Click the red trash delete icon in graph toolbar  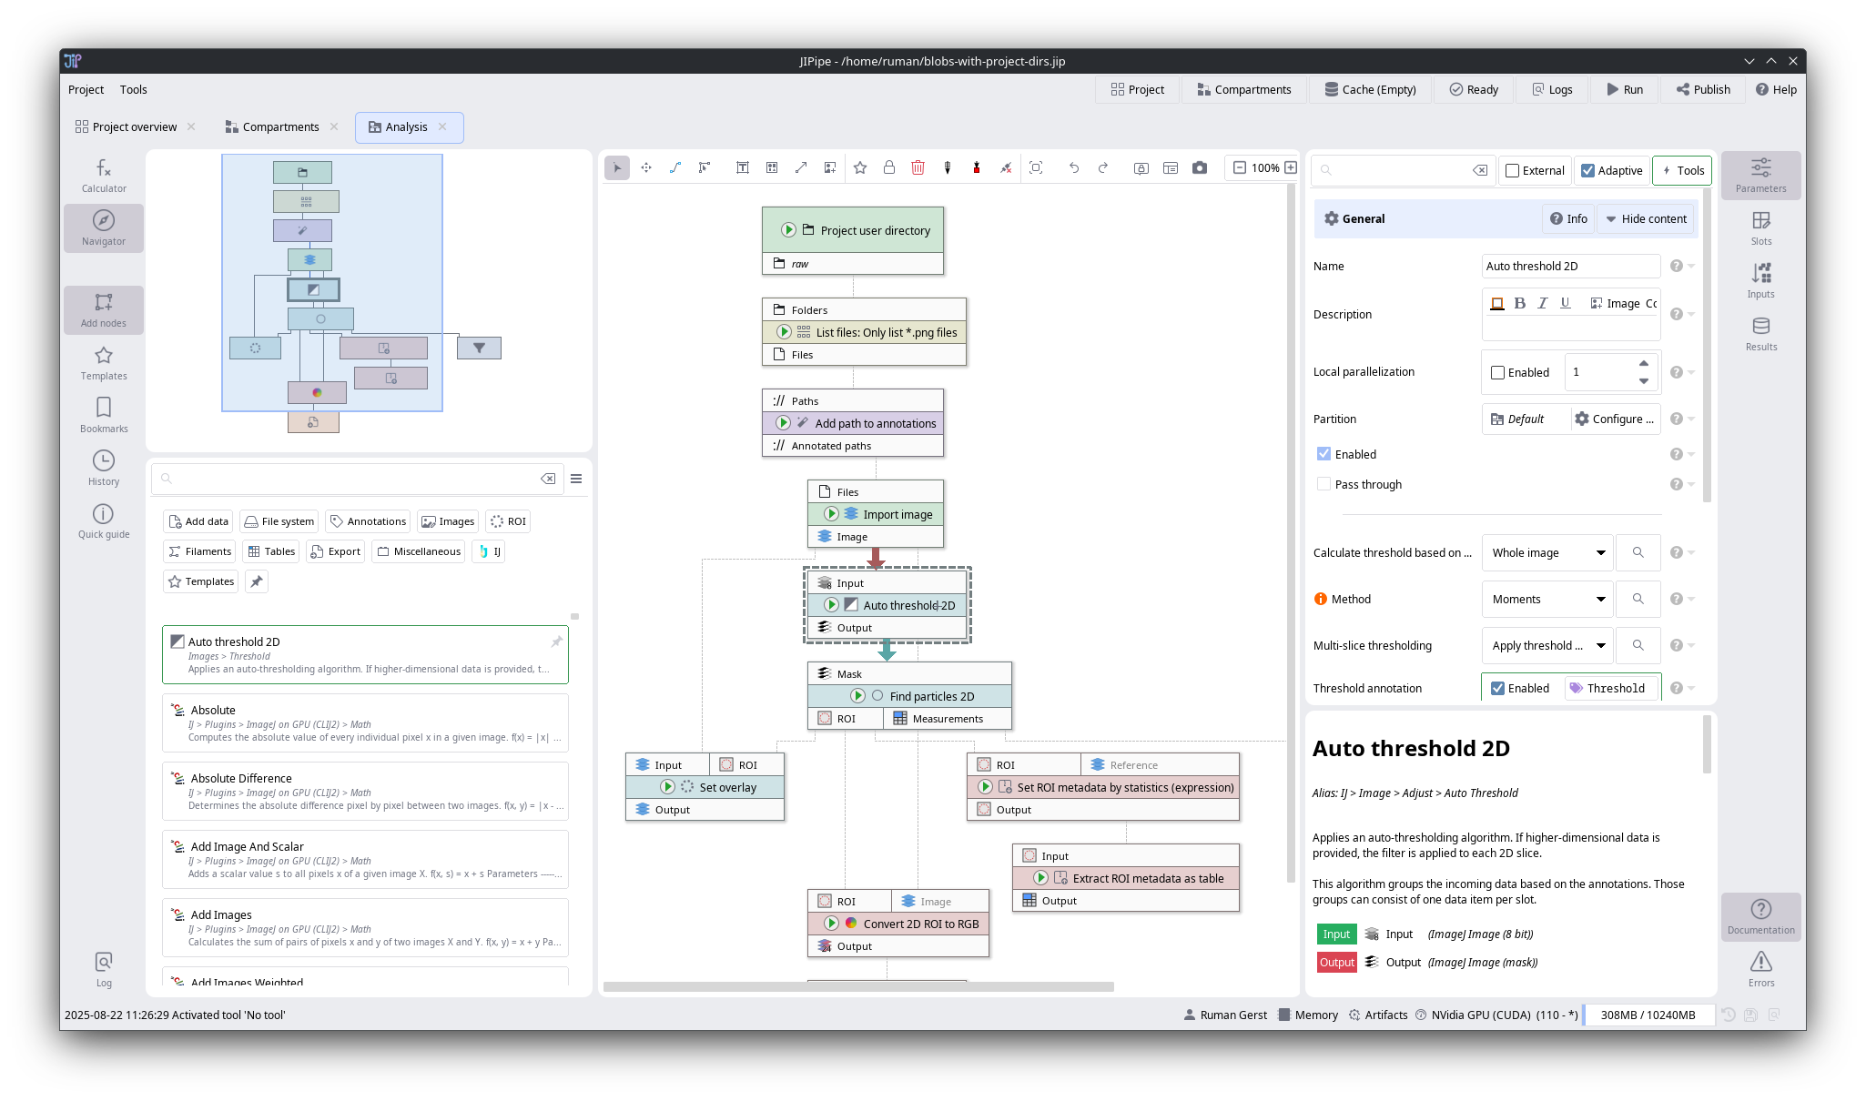pos(918,167)
